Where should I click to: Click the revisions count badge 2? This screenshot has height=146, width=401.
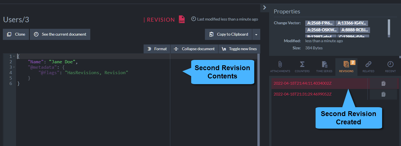[x=353, y=62]
